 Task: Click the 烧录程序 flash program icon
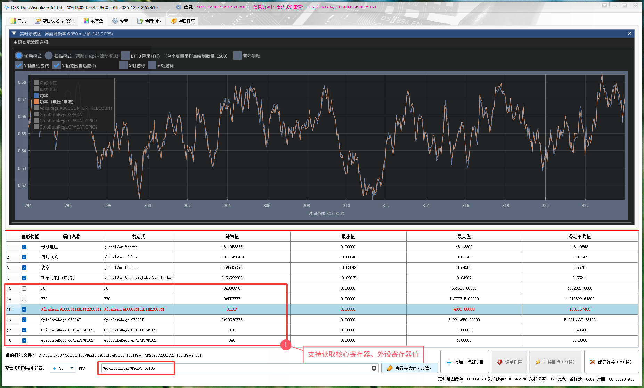tap(499, 362)
